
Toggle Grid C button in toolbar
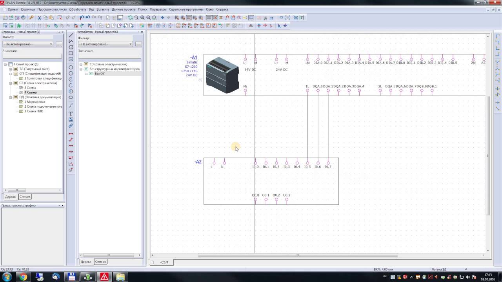point(189,18)
